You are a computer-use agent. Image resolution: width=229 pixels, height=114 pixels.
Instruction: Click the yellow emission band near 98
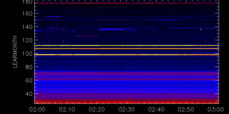pyautogui.click(x=127, y=55)
